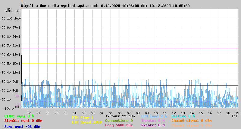Select the CPU load 2 % legend label
This screenshot has width=241, height=129.
[x=154, y=116]
